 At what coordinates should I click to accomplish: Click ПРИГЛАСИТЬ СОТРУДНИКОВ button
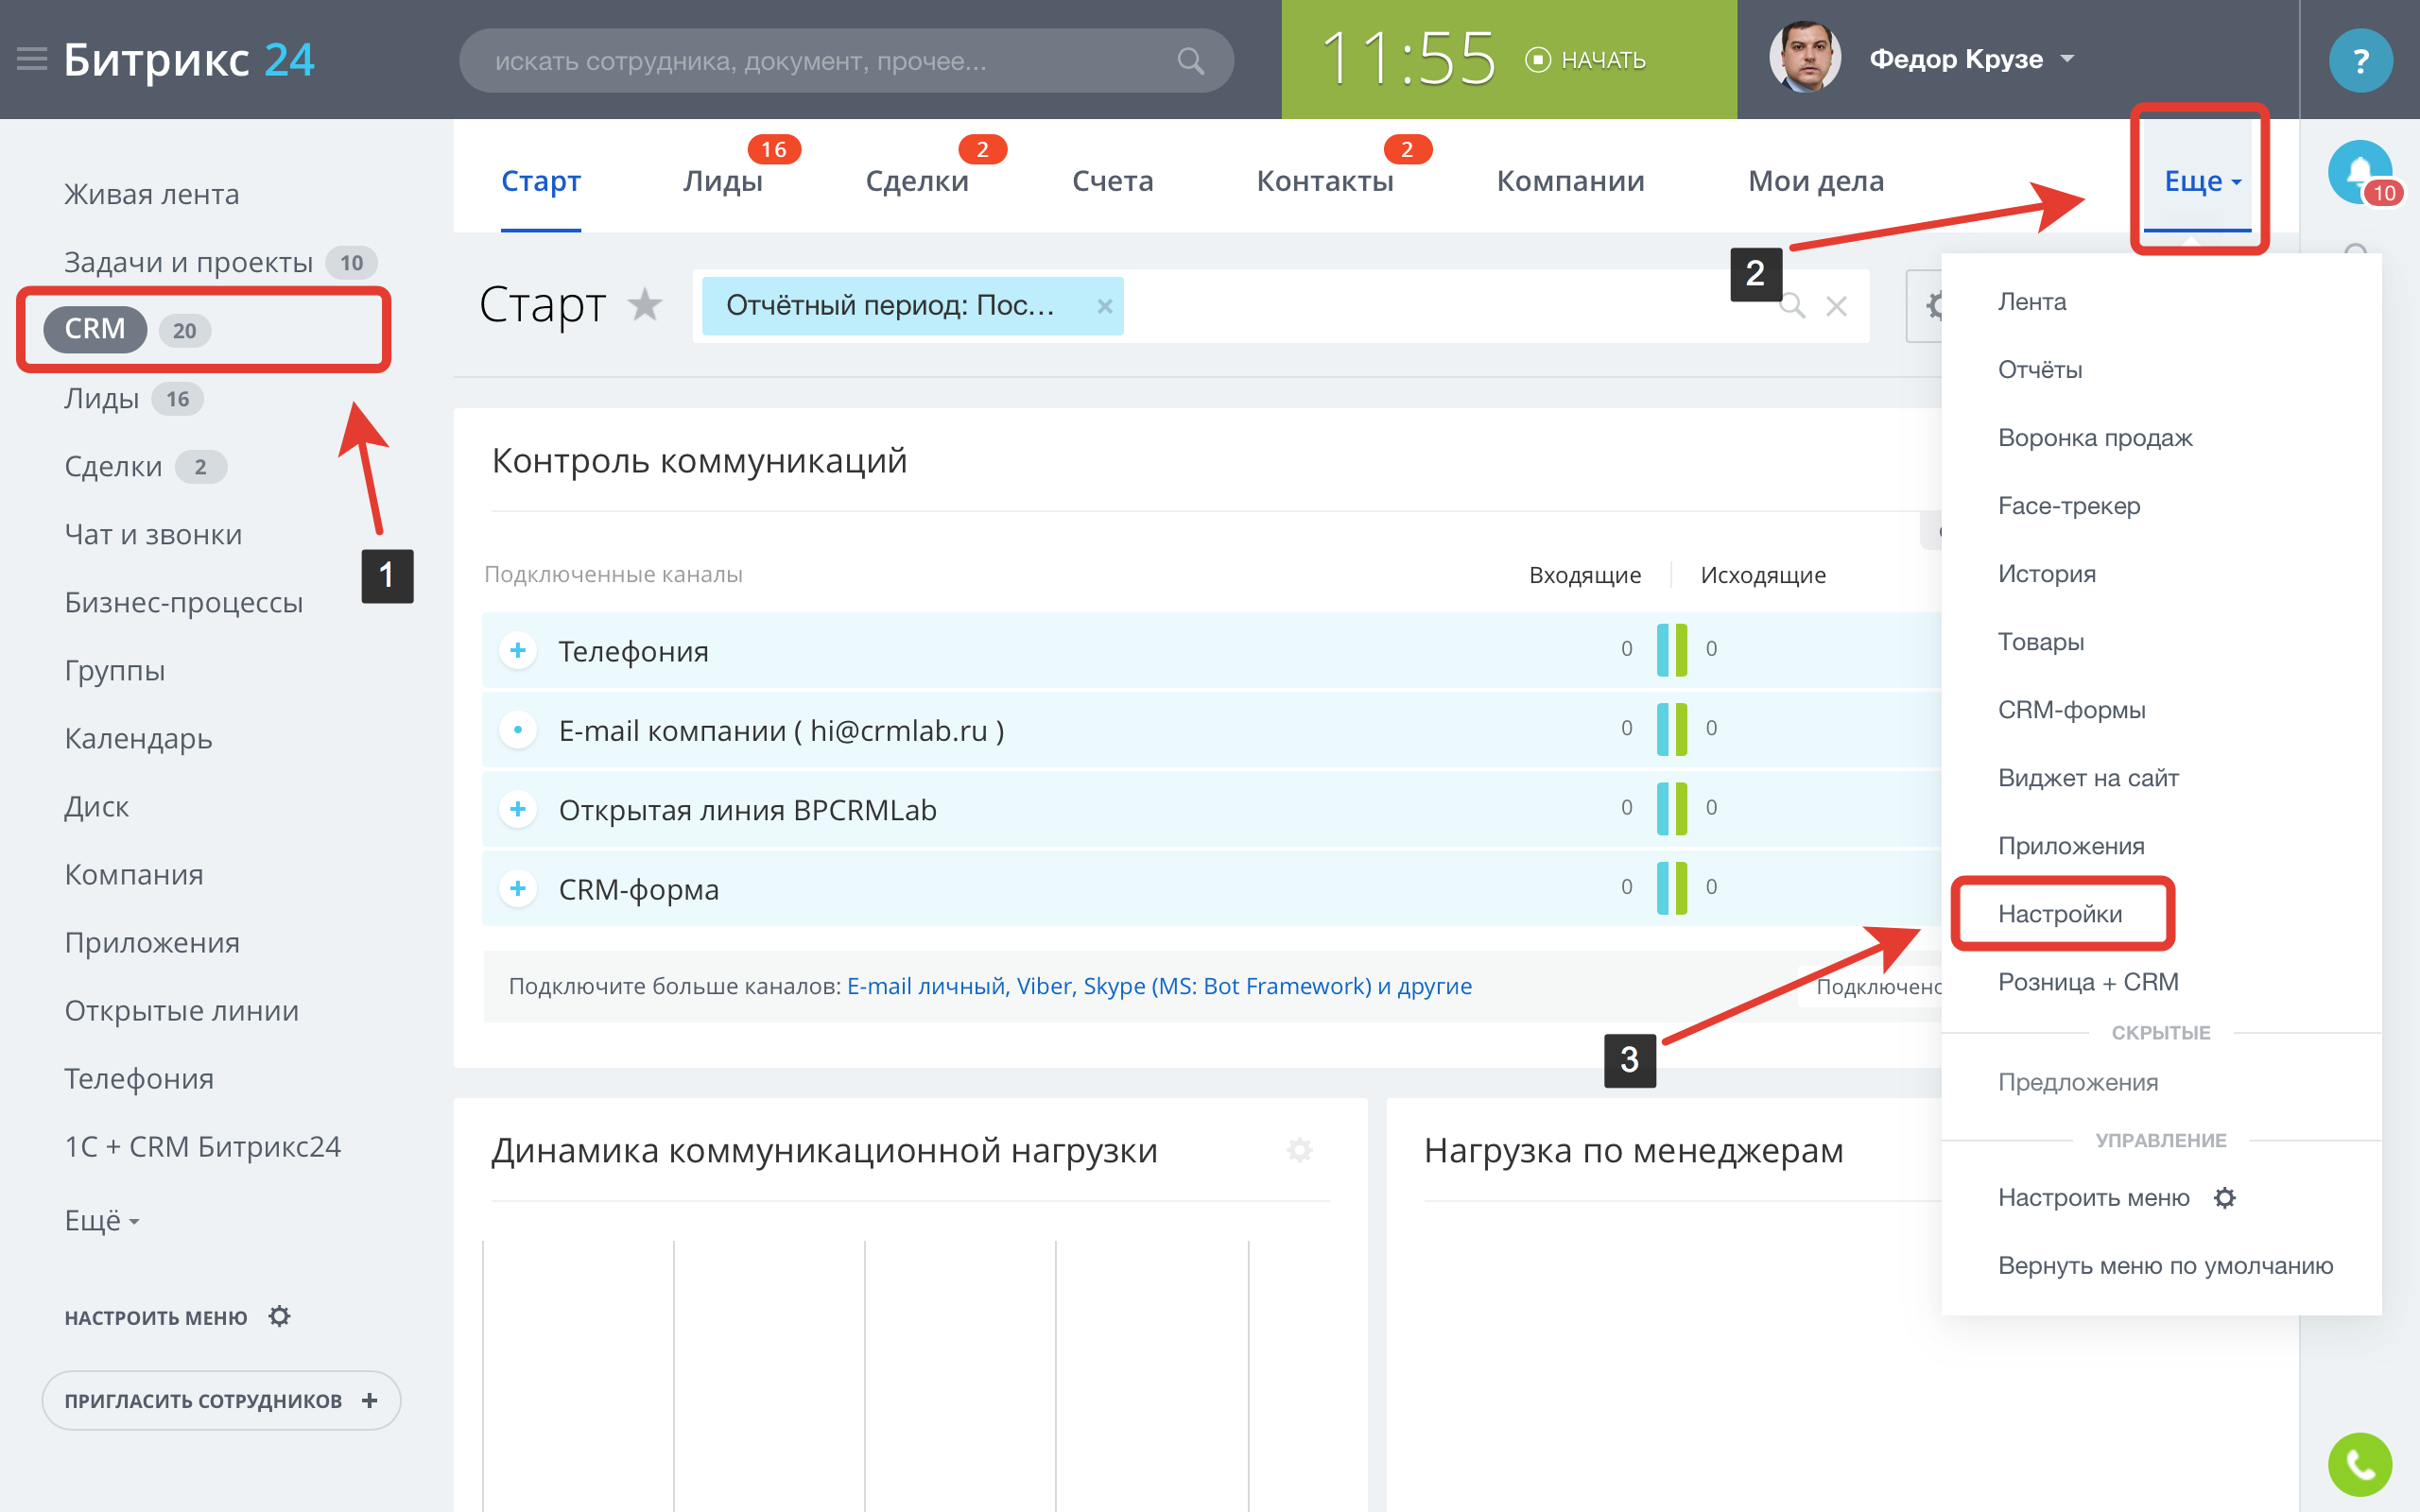(221, 1400)
